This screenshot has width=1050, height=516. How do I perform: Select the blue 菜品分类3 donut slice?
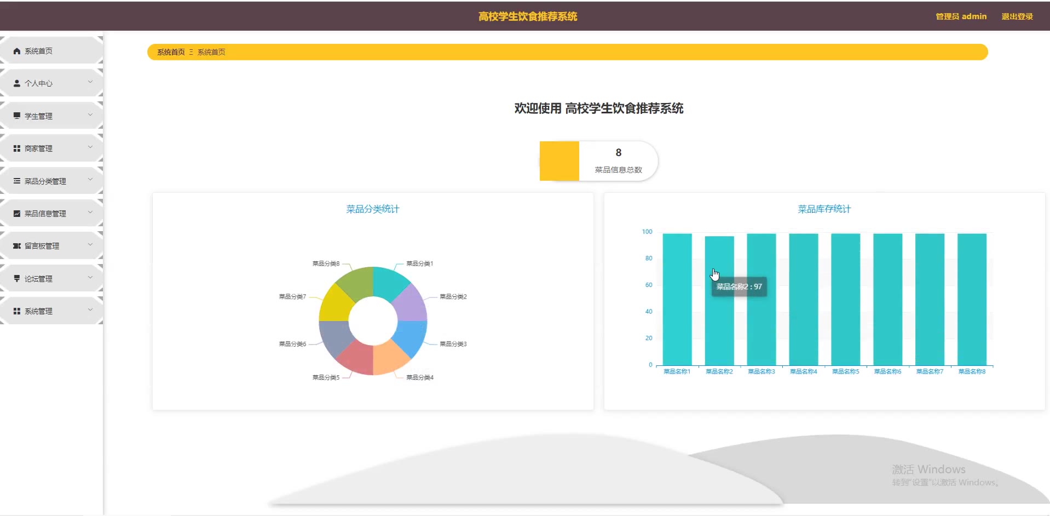411,336
